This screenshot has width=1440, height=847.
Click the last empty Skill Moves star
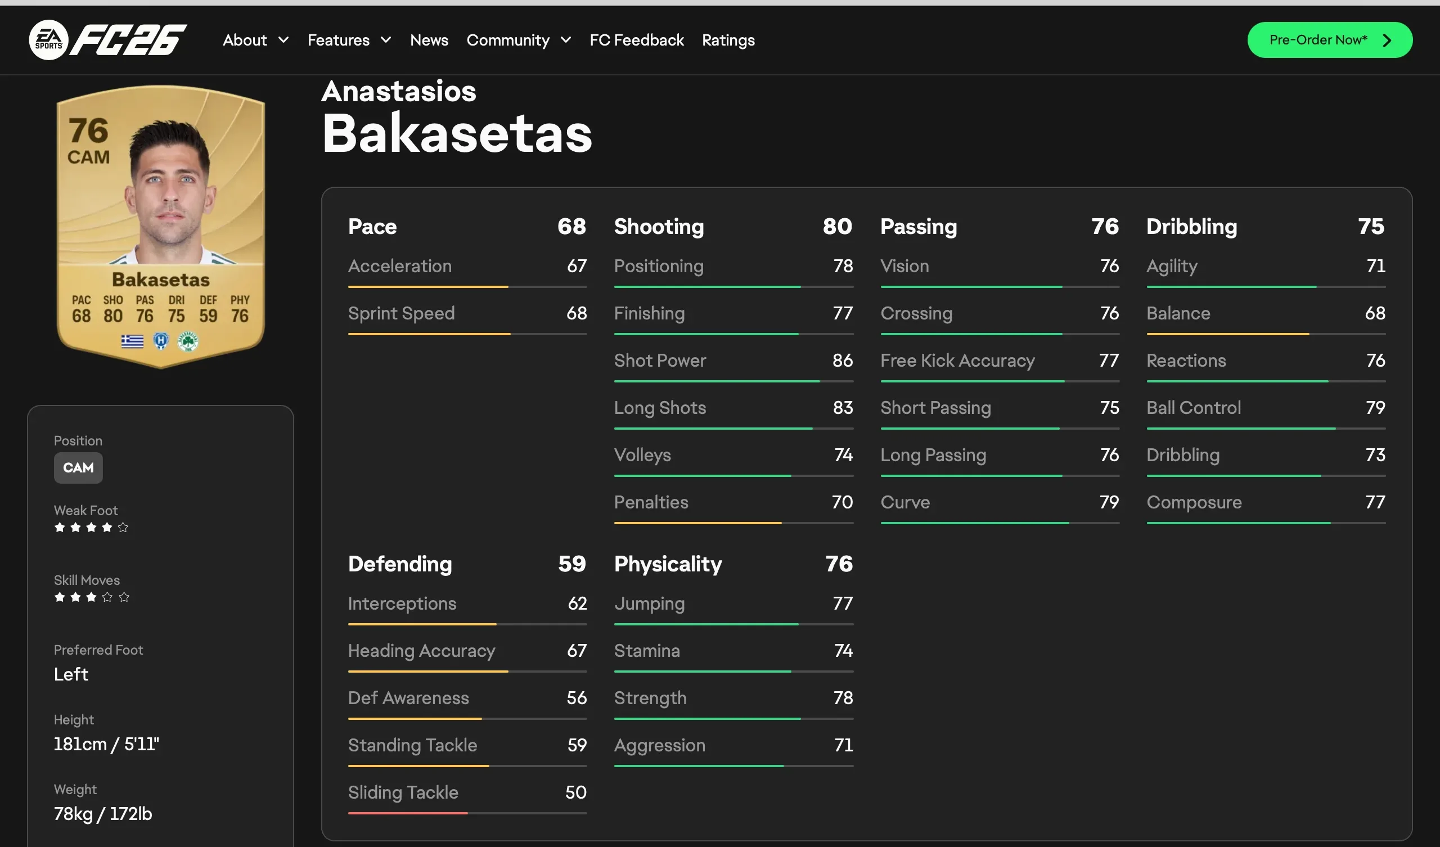[124, 597]
